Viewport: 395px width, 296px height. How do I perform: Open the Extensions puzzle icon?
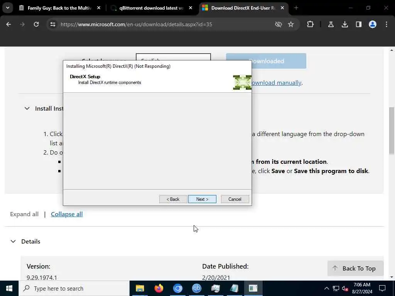click(311, 24)
